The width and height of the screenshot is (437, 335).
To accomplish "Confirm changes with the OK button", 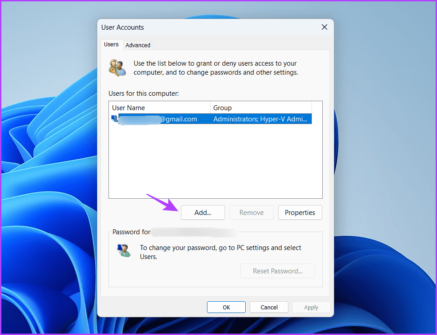I will tap(226, 307).
